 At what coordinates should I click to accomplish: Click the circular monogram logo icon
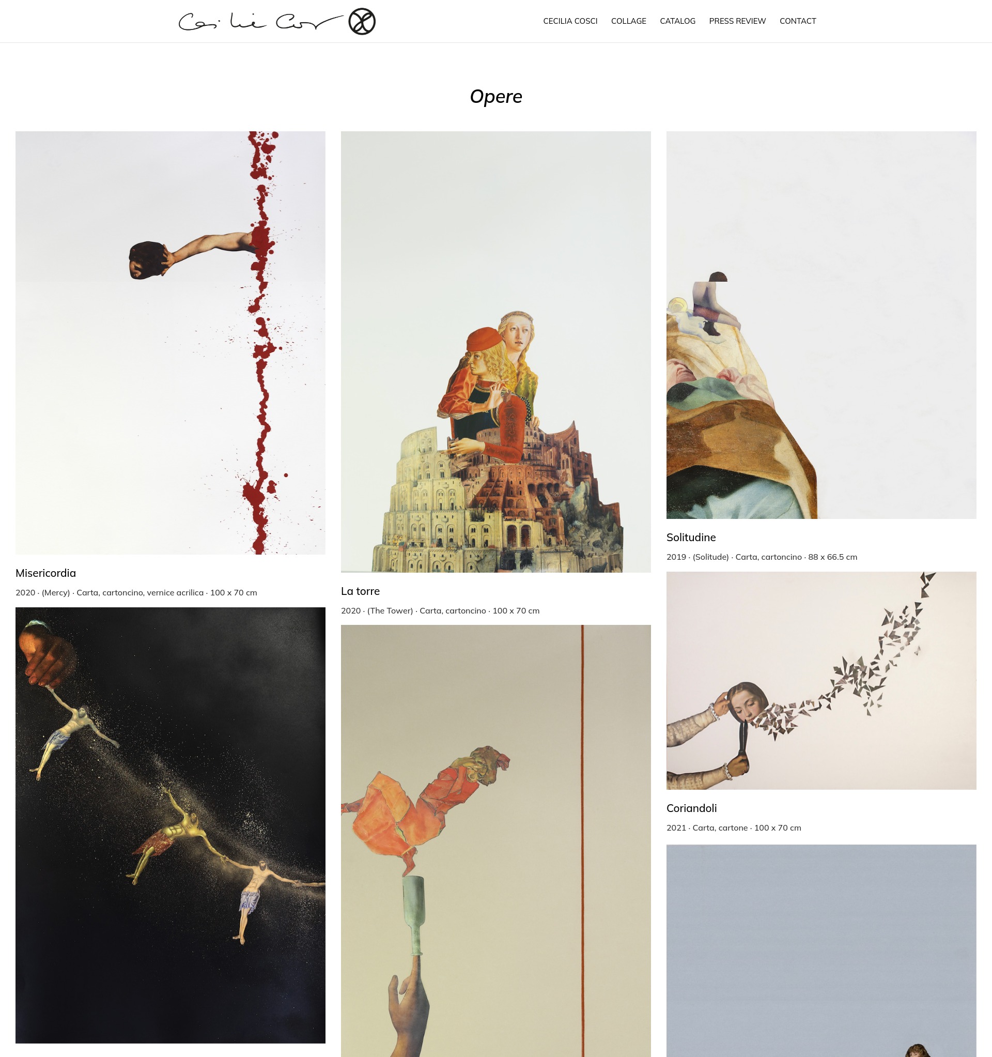(x=362, y=21)
